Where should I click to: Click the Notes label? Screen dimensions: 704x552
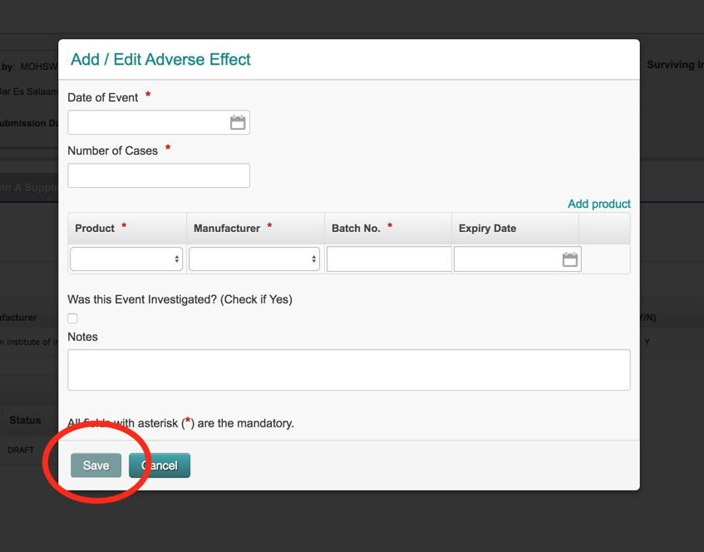click(82, 337)
